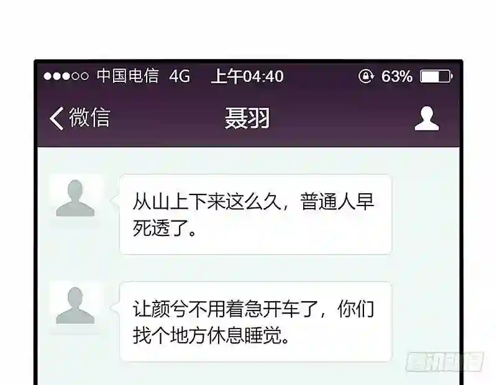Screen dimensions: 497x385
Task: Tap the watermark logo at bottom right
Action: 444,361
